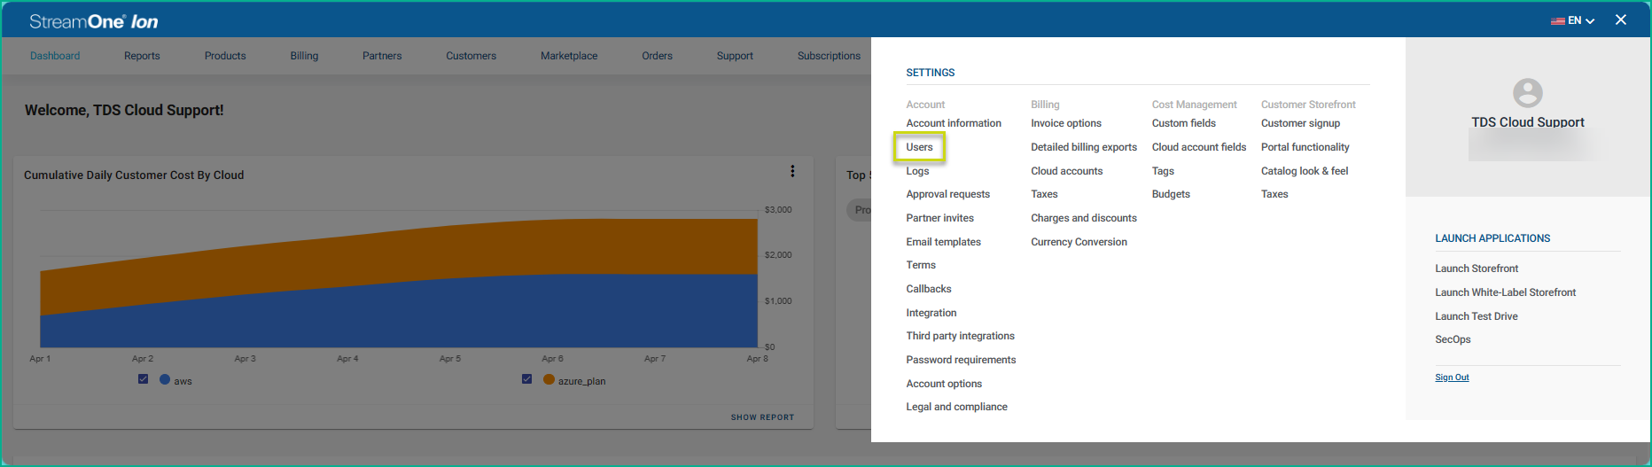This screenshot has height=467, width=1652.
Task: Click the TDS Cloud Support profile name
Action: pos(1527,122)
